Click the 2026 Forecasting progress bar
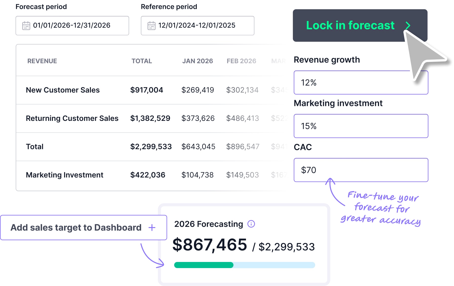Screen dimensions: 454x286 click(244, 265)
